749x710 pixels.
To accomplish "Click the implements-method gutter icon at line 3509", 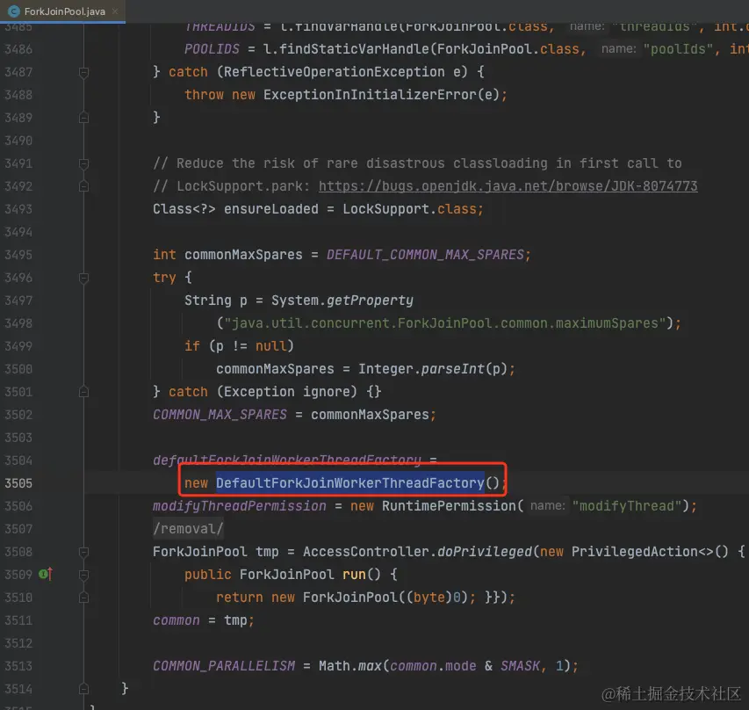I will 46,574.
